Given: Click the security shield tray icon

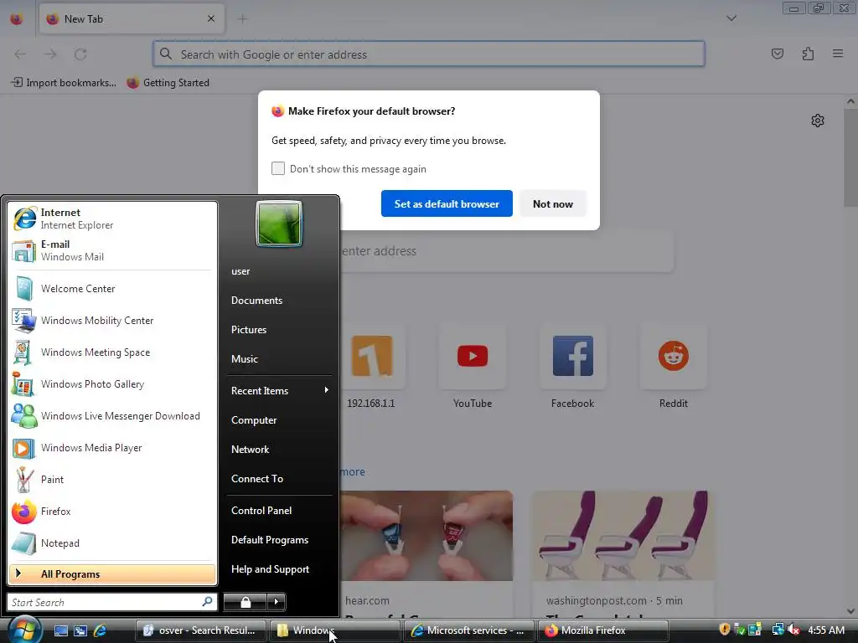Looking at the screenshot, I should pos(725,630).
